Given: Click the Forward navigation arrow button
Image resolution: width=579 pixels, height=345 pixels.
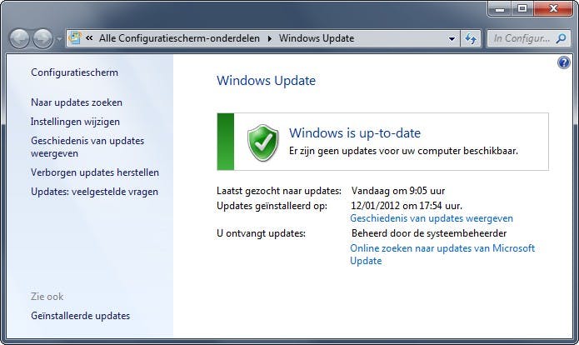Looking at the screenshot, I should pos(42,38).
